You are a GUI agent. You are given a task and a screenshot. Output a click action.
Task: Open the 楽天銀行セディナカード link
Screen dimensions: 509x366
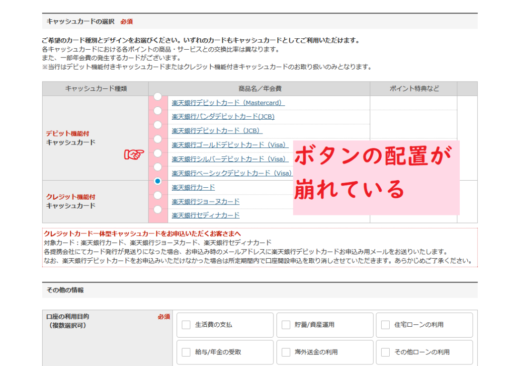pos(206,215)
